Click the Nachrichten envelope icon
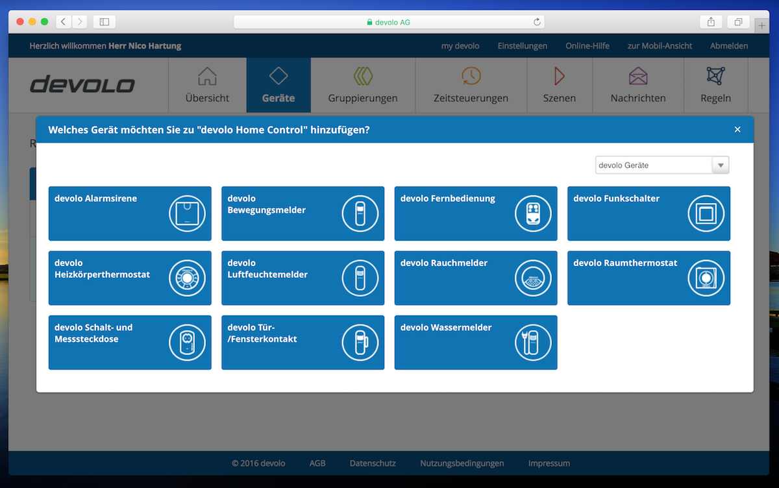779x488 pixels. pos(638,76)
